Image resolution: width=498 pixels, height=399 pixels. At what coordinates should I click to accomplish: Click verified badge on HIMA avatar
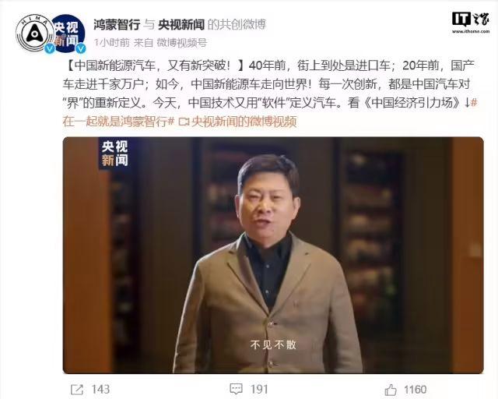[x=49, y=48]
